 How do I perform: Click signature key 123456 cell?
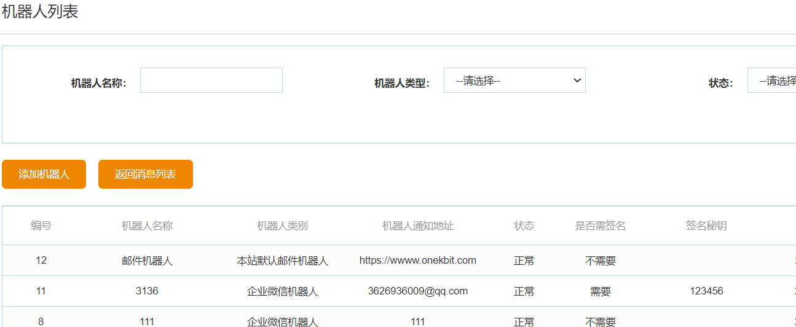tap(706, 291)
